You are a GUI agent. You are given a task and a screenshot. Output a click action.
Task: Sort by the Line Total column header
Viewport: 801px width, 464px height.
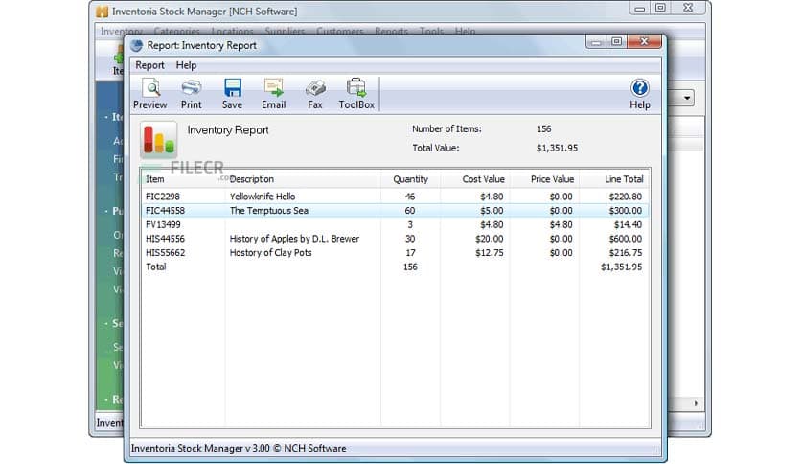[x=624, y=179]
